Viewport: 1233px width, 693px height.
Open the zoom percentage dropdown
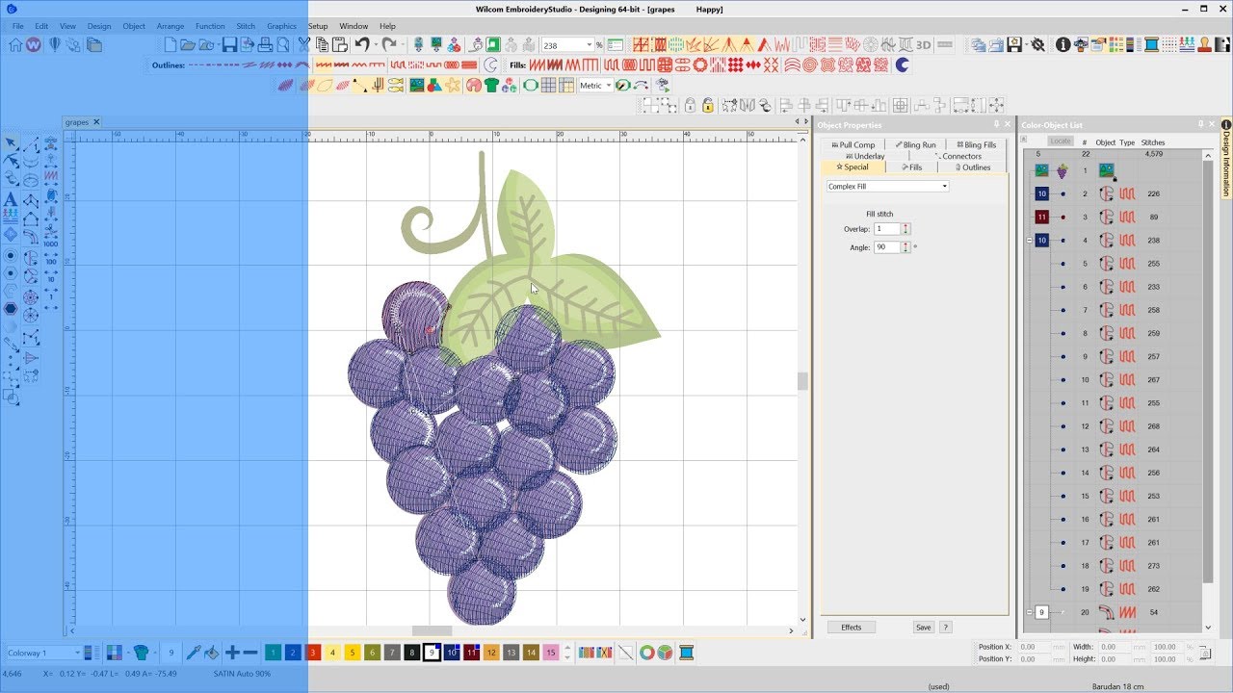[x=589, y=45]
